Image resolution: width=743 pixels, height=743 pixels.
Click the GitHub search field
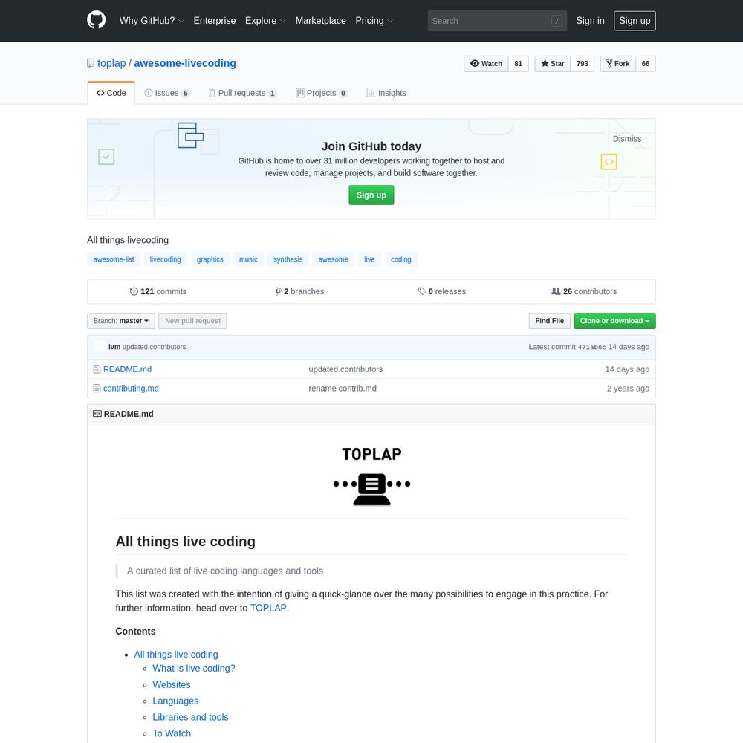coord(497,21)
